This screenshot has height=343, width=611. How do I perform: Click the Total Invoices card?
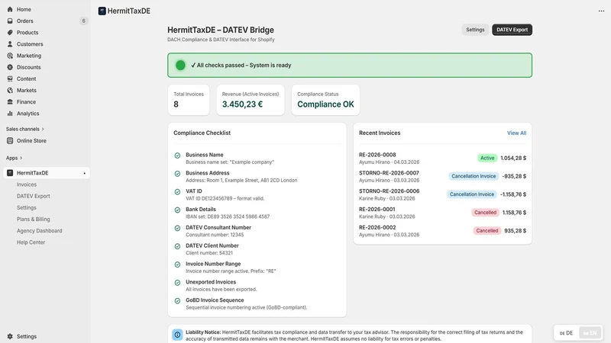pyautogui.click(x=189, y=100)
